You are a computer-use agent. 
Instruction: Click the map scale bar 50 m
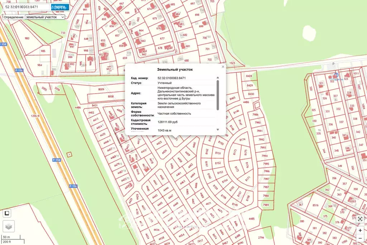click(7, 237)
